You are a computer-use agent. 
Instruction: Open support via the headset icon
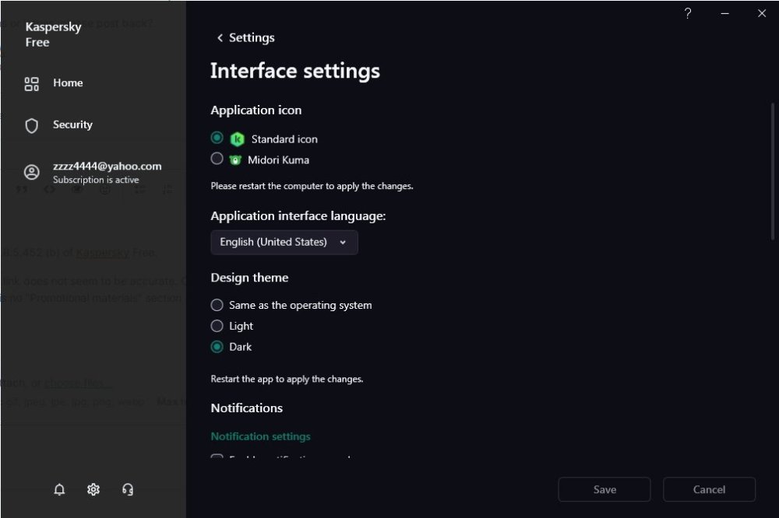(128, 490)
